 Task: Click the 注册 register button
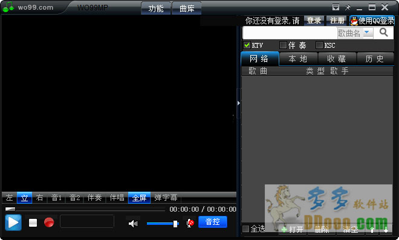pyautogui.click(x=337, y=21)
